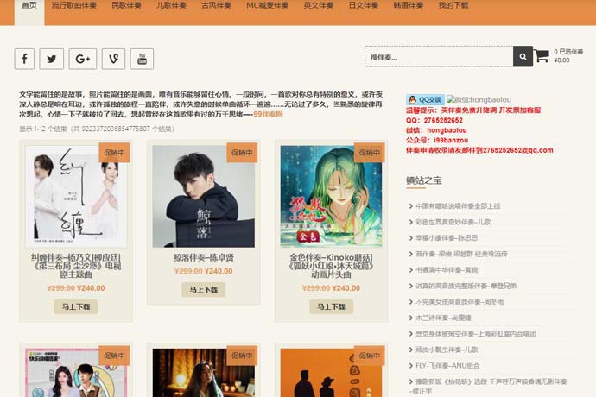Open the 英文伴奏 menu
596x397 pixels.
click(x=319, y=5)
